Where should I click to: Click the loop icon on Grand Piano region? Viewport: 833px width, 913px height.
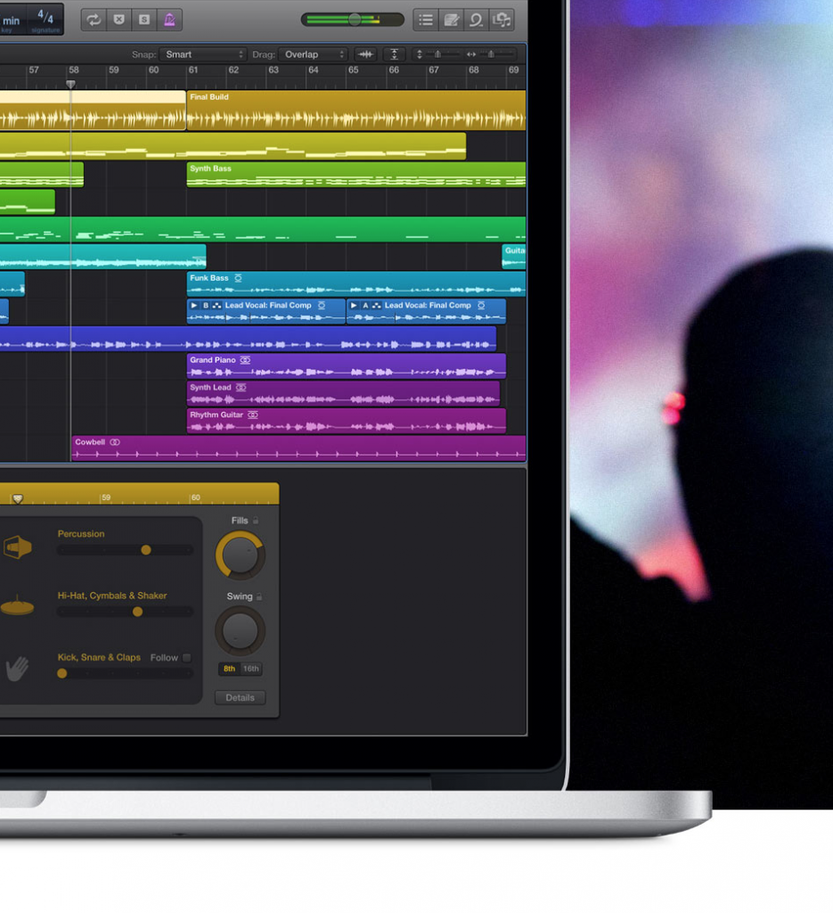(x=246, y=360)
